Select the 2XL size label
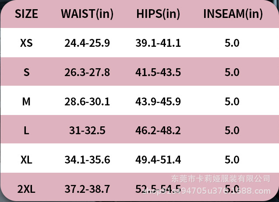This screenshot has width=279, height=202. pyautogui.click(x=26, y=189)
